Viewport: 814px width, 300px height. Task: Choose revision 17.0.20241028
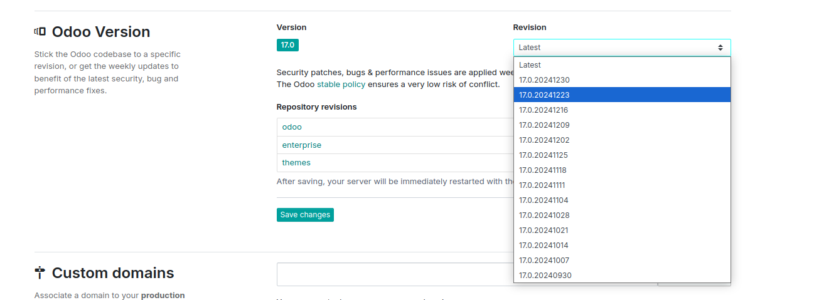(x=544, y=215)
